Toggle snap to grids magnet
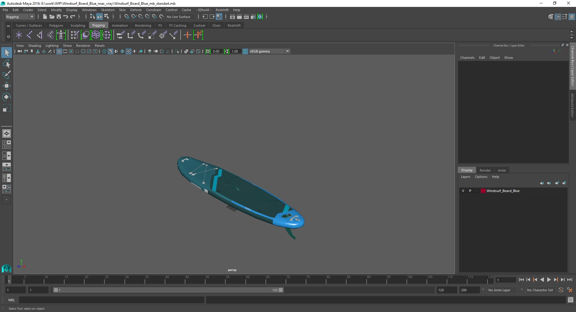Screen dimensions: 576x312 click(127, 17)
